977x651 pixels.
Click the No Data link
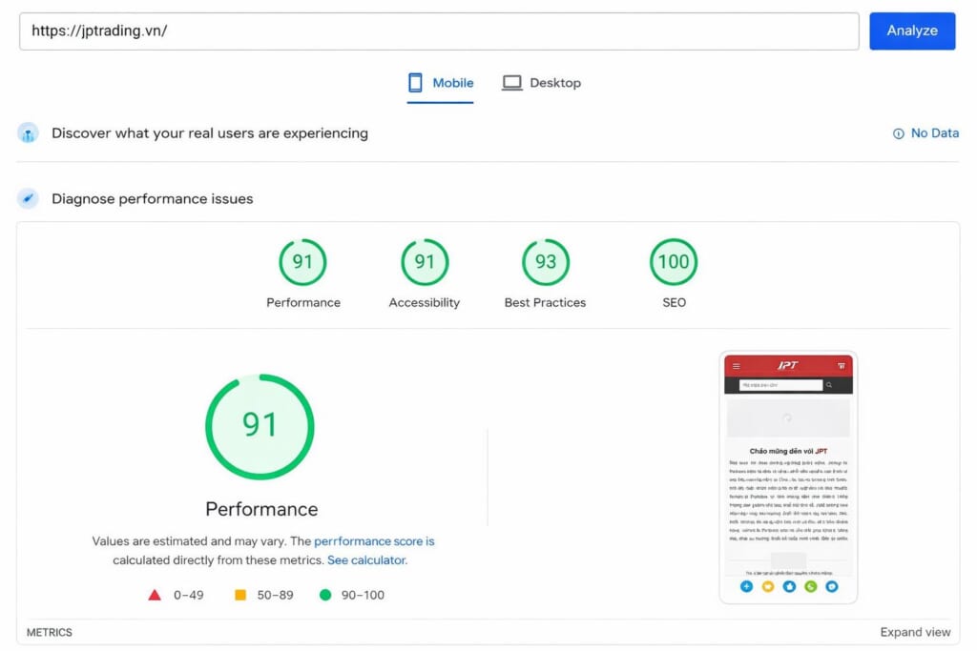coord(934,133)
